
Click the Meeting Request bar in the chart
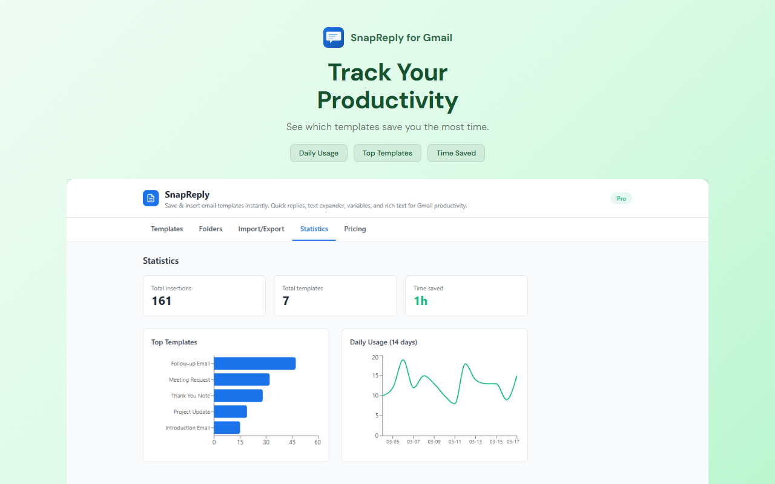click(242, 379)
